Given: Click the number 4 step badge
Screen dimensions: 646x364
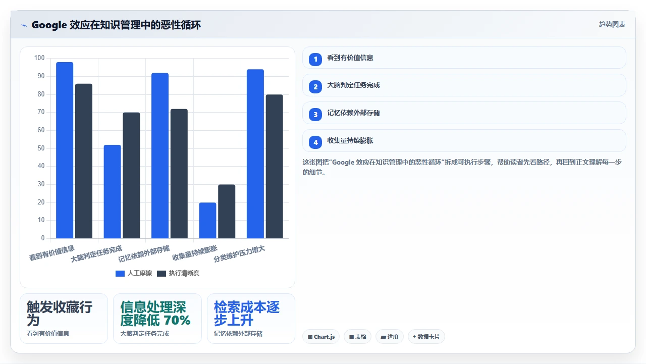Looking at the screenshot, I should (315, 142).
